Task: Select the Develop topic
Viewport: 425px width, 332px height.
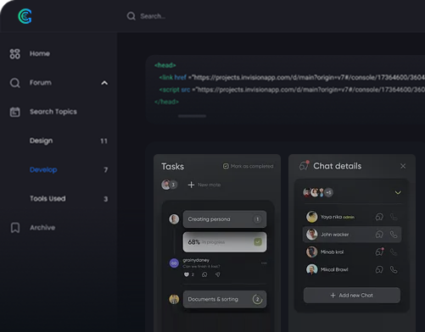Action: click(43, 169)
